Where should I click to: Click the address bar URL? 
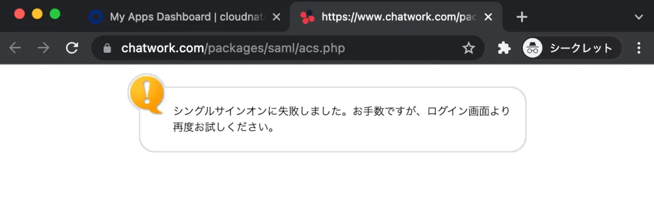pos(233,48)
